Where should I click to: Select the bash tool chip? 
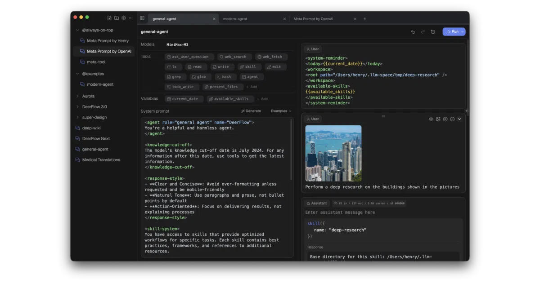[225, 77]
